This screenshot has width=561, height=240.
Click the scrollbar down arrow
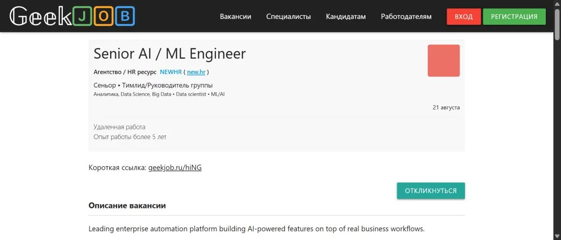(x=557, y=236)
